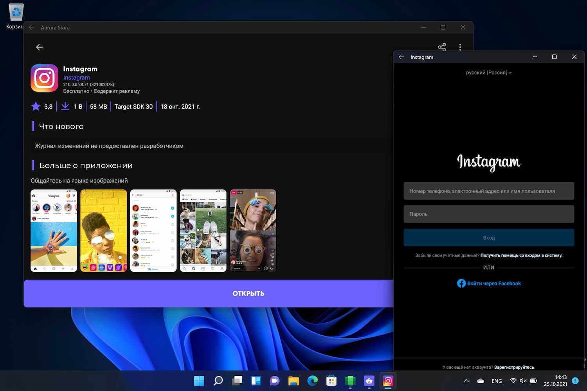The height and width of the screenshot is (391, 587).
Task: Open Microsoft Store from the taskbar
Action: click(x=331, y=380)
